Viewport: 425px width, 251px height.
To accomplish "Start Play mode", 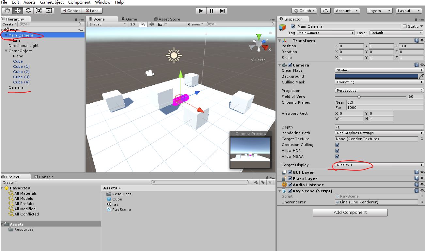I will [x=201, y=11].
